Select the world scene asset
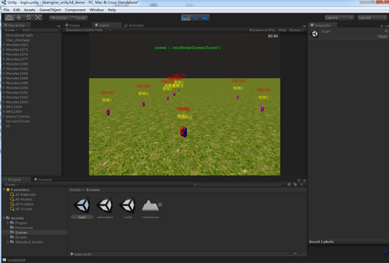The image size is (389, 263). 128,208
